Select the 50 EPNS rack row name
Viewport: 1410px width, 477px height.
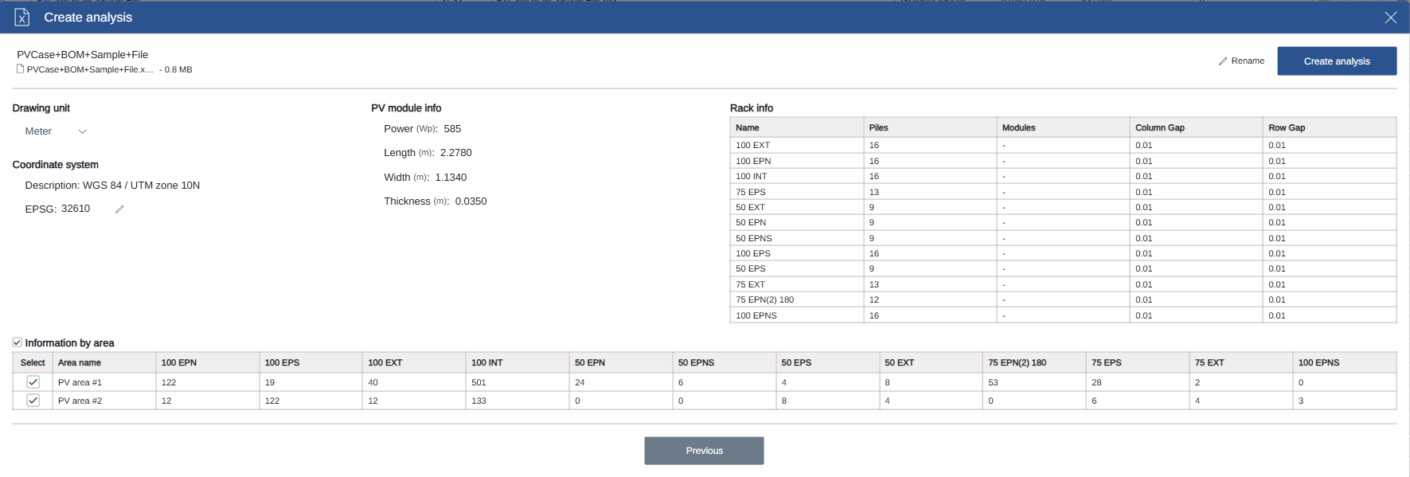tap(754, 238)
